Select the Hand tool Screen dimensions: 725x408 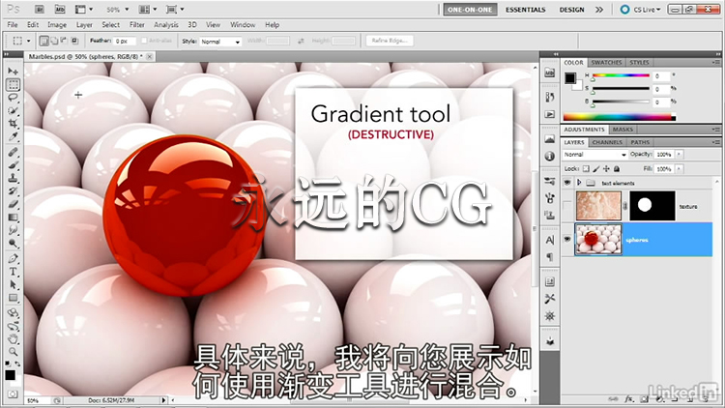pos(13,339)
